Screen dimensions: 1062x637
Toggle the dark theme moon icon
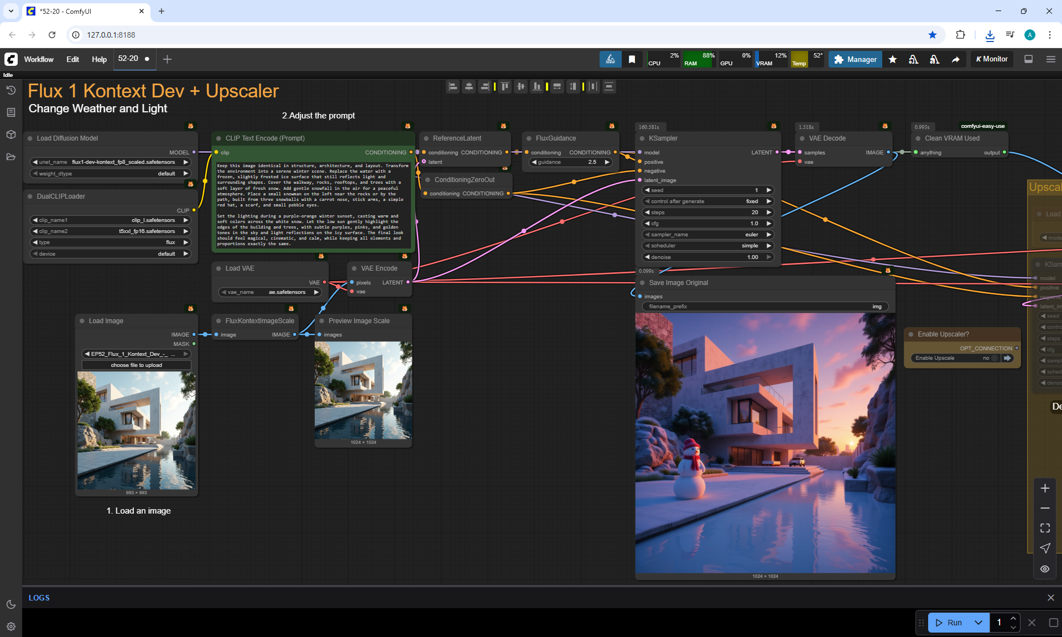click(x=11, y=604)
